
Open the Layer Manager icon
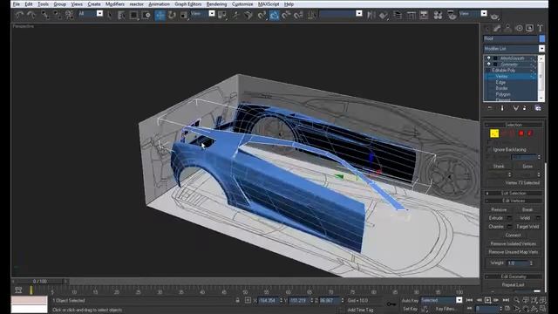(x=398, y=15)
